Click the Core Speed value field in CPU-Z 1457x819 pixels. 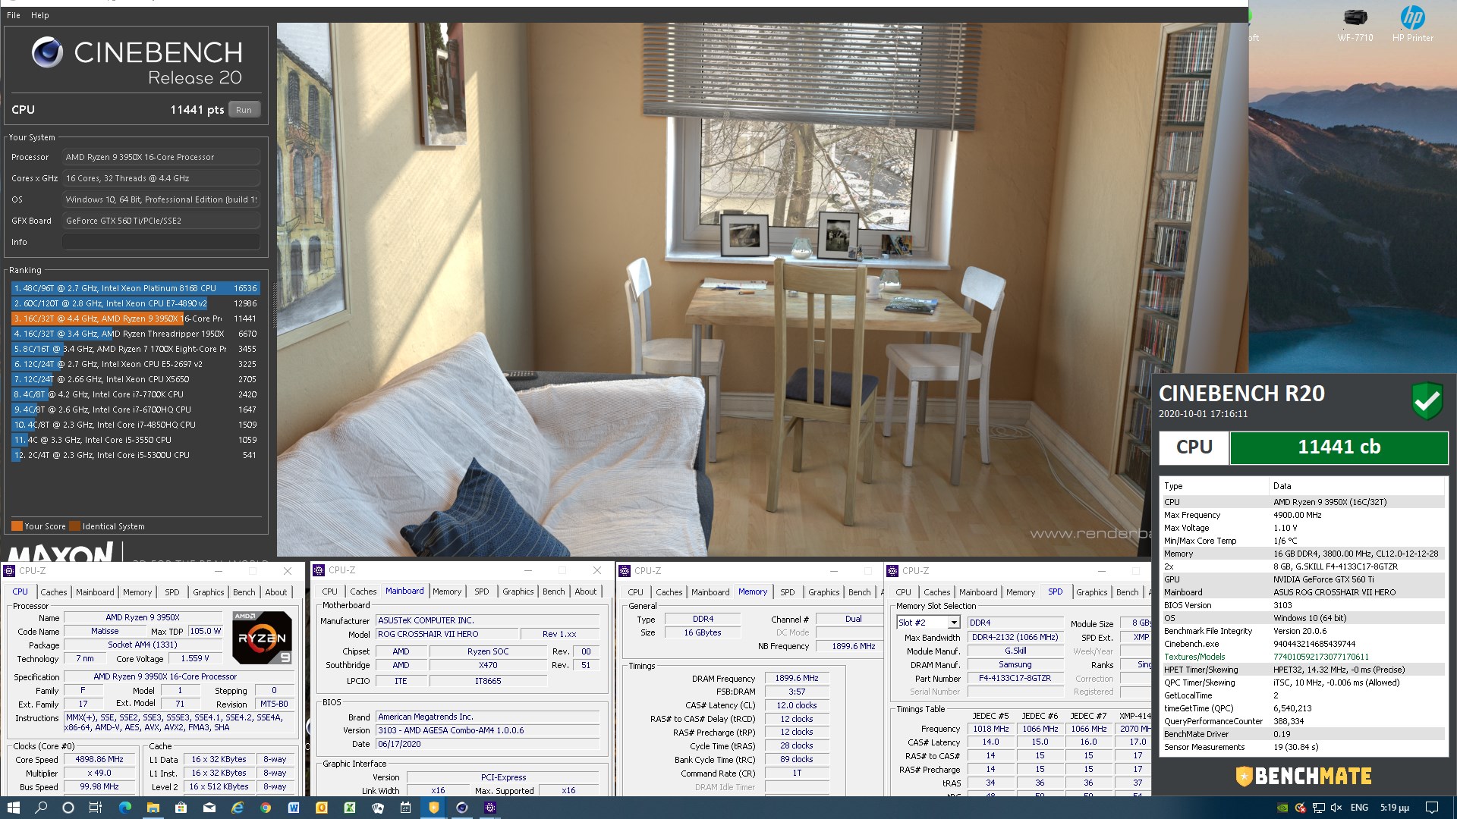tap(99, 759)
